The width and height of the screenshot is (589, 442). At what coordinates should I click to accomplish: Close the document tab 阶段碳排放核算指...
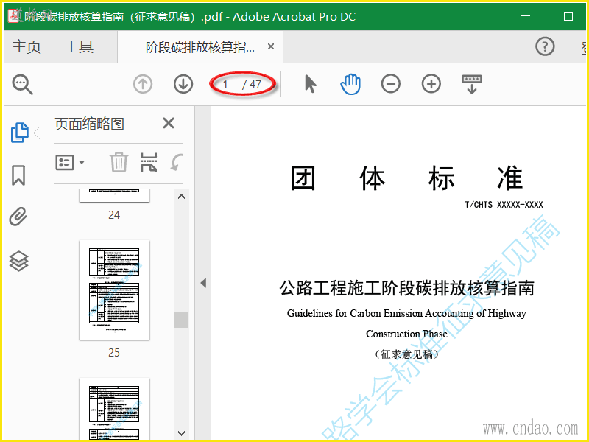[x=271, y=46]
